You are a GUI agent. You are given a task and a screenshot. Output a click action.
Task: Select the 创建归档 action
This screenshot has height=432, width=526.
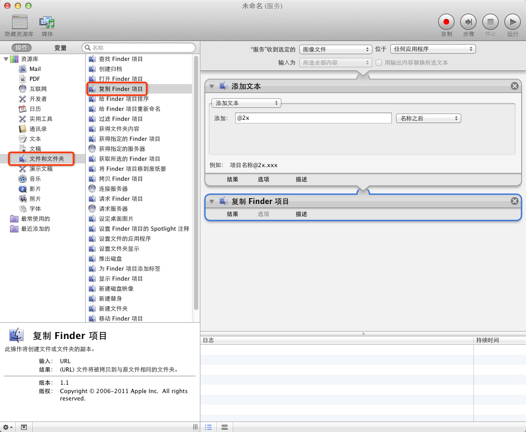click(110, 69)
